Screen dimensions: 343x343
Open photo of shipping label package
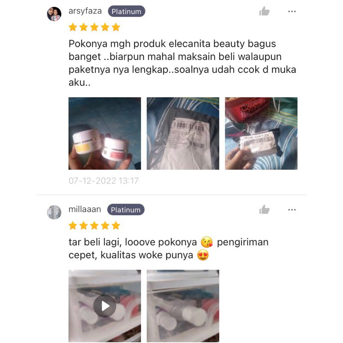[x=183, y=133]
